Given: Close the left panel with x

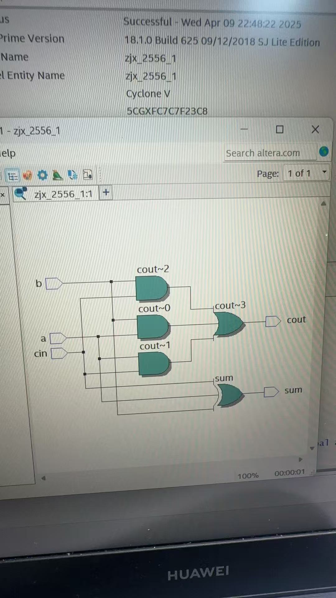Looking at the screenshot, I should [x=2, y=195].
